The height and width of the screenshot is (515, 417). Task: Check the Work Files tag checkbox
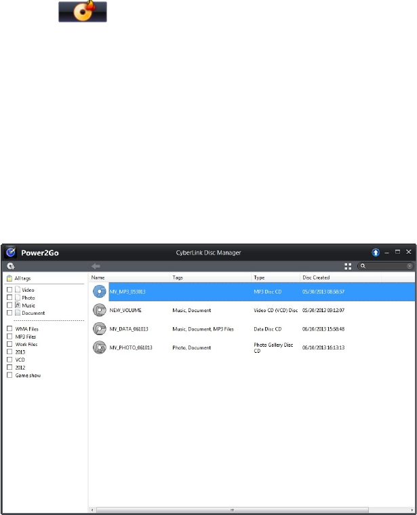click(9, 344)
